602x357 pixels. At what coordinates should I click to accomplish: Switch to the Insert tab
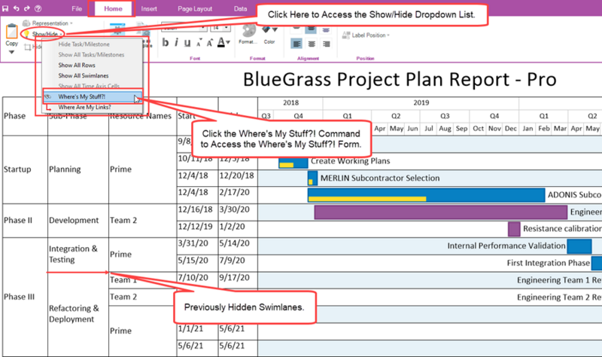(x=149, y=8)
